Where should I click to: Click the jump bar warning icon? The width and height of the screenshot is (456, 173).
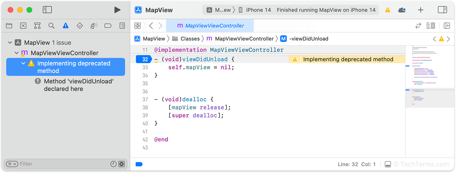(442, 39)
